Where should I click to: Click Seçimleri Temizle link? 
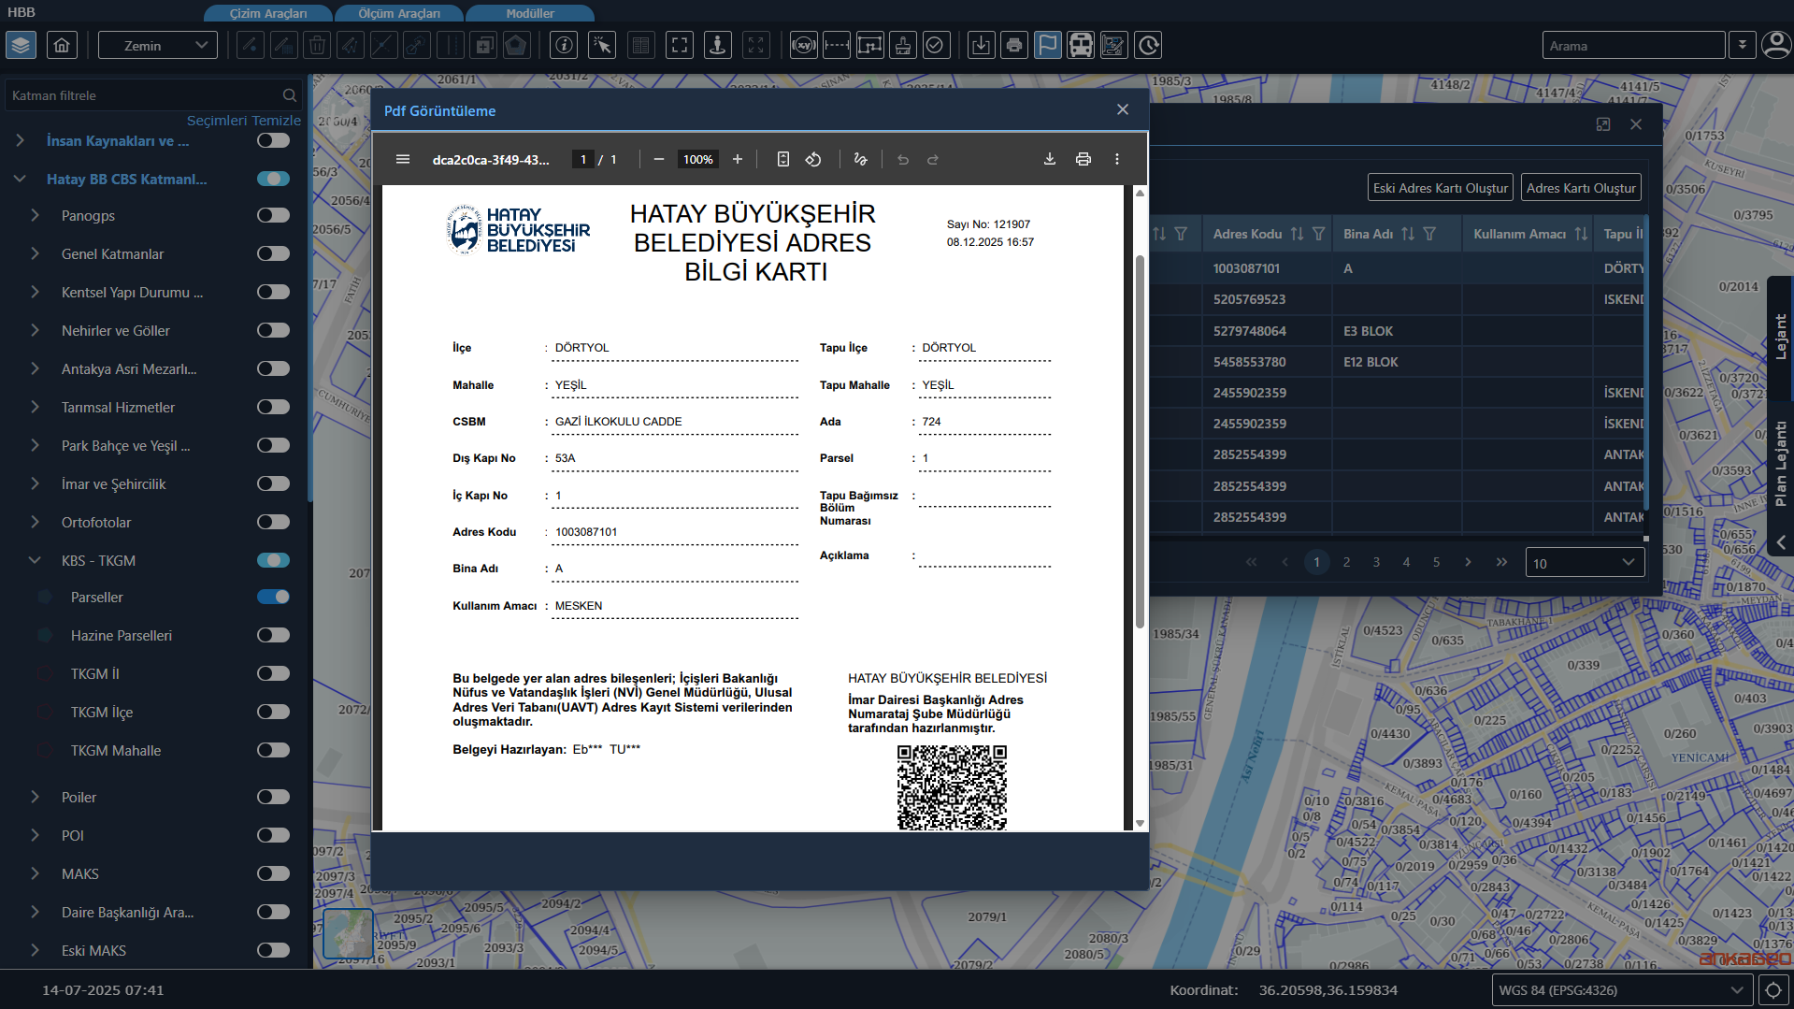click(244, 121)
